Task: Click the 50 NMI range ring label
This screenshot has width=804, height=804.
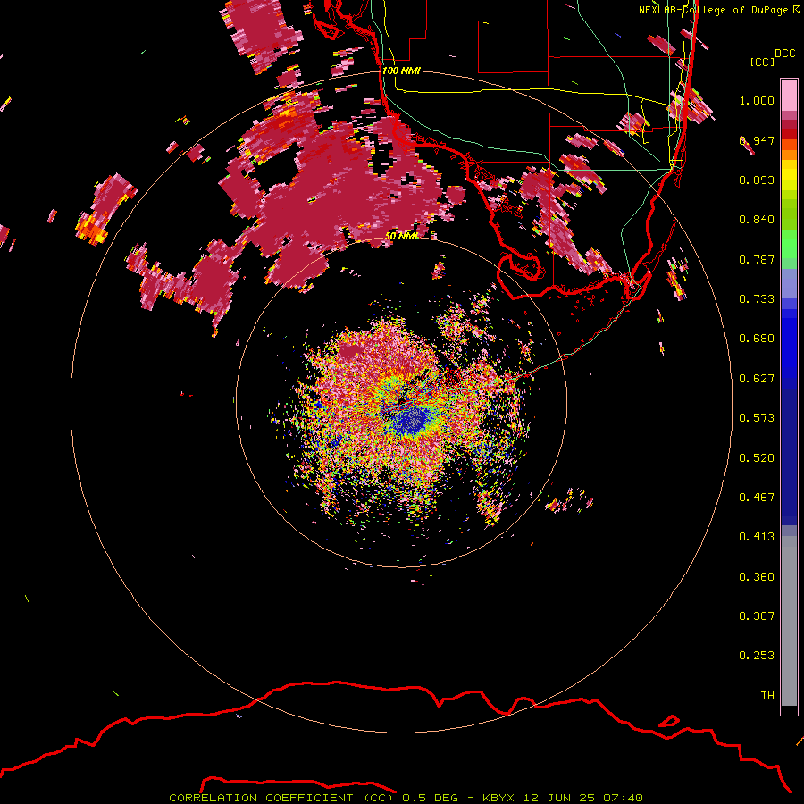Action: [401, 237]
